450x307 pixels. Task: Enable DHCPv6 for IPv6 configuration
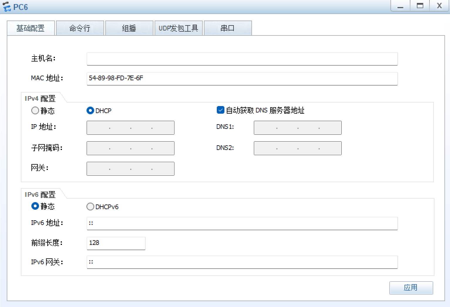(x=90, y=206)
